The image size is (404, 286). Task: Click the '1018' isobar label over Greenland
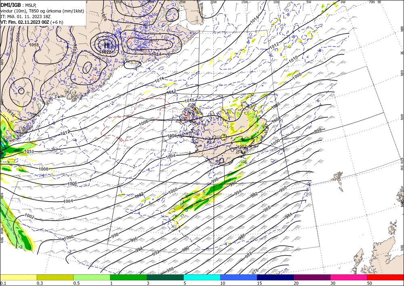pos(34,45)
